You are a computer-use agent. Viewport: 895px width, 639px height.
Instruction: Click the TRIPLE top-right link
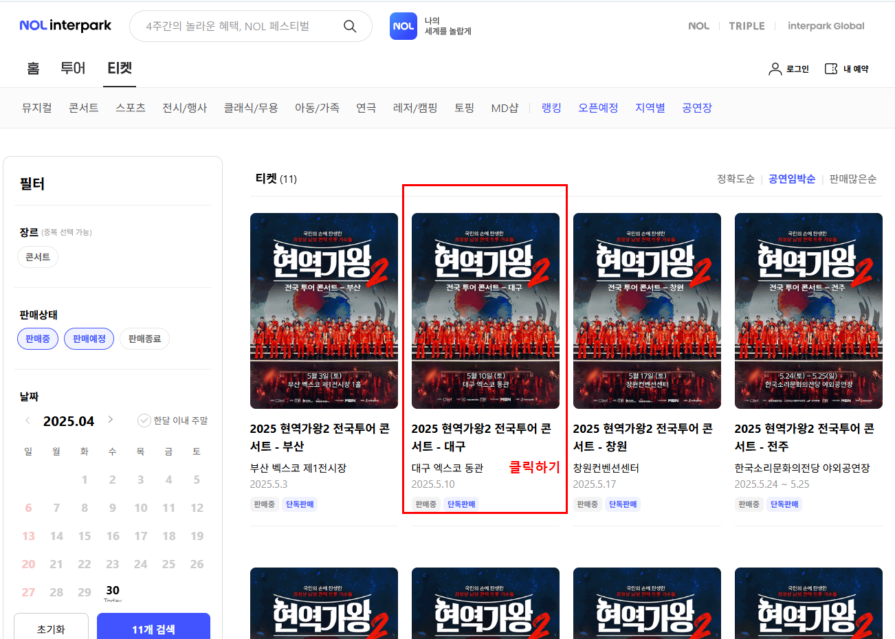click(x=747, y=26)
